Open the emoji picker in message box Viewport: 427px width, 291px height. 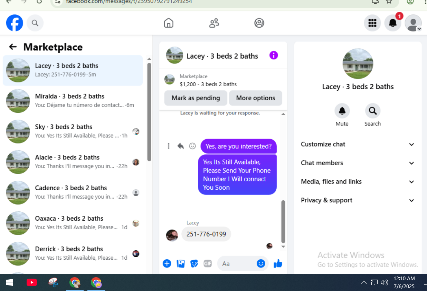[261, 263]
